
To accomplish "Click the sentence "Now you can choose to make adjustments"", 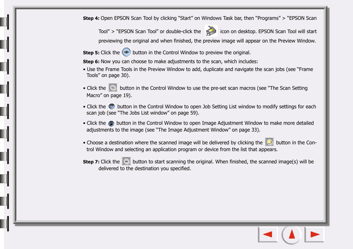I will [179, 62].
